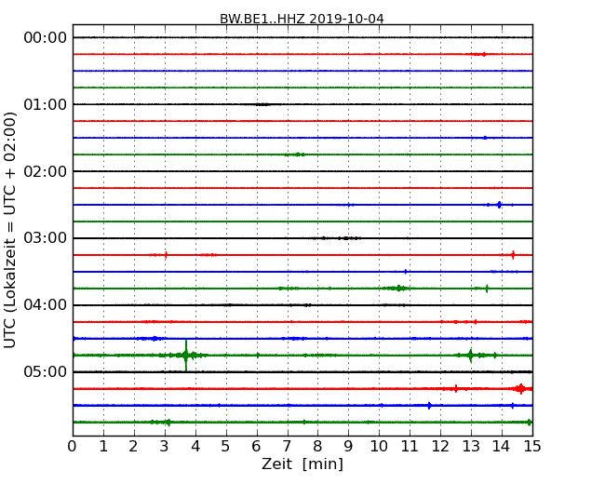Image resolution: width=605 pixels, height=484 pixels.
Task: Click the y-axis label UTC (Lokalzeit = UTC + 02:00)
Action: 10,230
